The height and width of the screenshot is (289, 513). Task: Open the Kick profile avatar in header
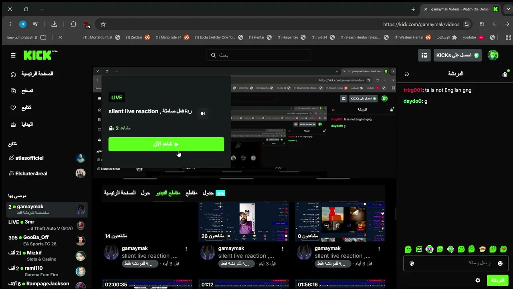[493, 55]
